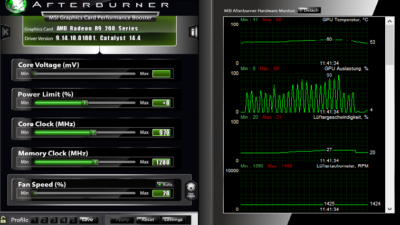This screenshot has height=225, width=400.
Task: Click the AMD Radeon R9 200 Series text
Action: tap(97, 29)
